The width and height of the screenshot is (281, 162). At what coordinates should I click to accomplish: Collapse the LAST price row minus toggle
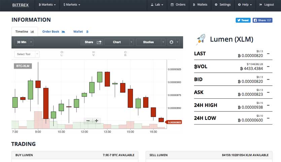click(268, 54)
